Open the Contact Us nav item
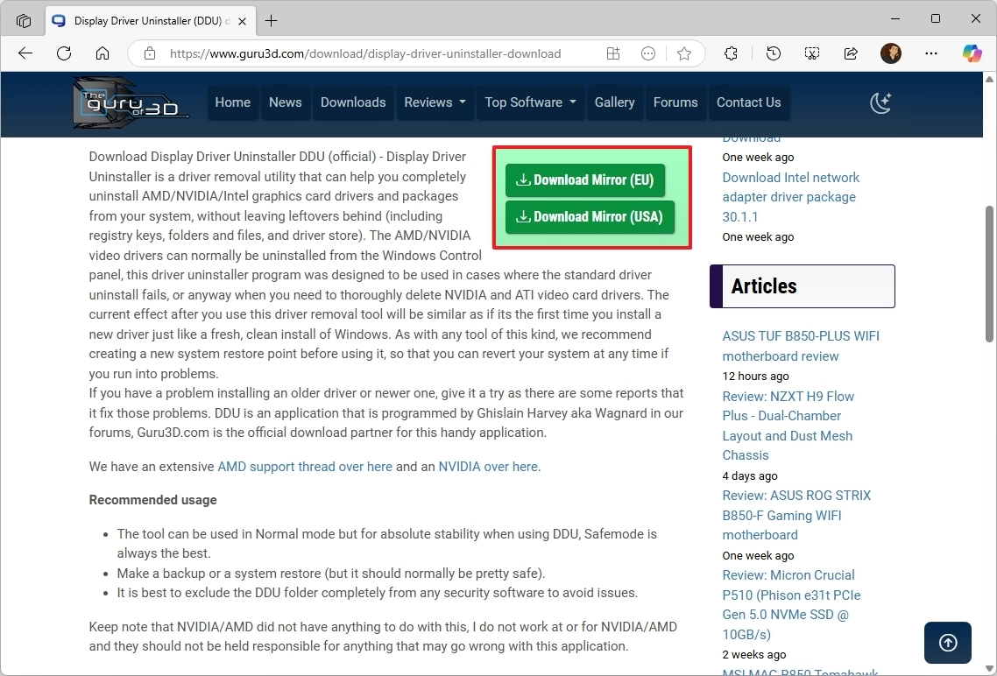997x676 pixels. click(x=748, y=102)
